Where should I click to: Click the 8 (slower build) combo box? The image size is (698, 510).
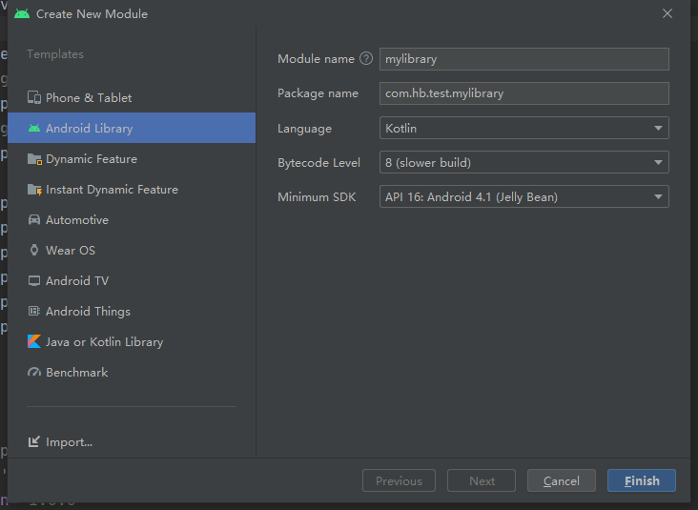pos(523,162)
